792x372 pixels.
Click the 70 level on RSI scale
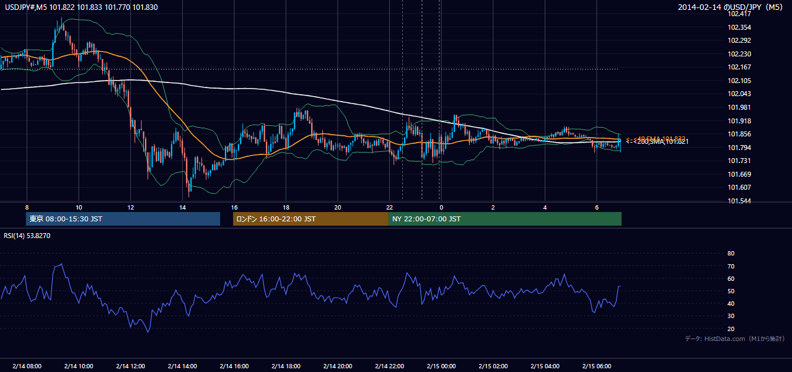(x=731, y=266)
